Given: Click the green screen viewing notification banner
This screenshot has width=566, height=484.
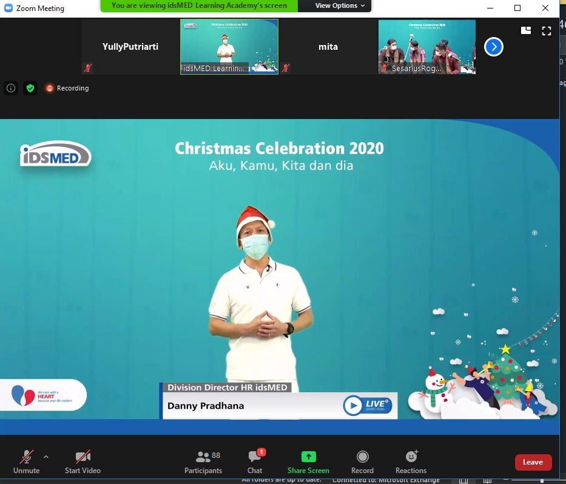Looking at the screenshot, I should (199, 6).
